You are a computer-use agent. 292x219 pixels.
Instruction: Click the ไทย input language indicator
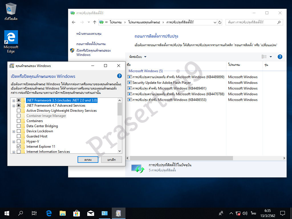pos(253,213)
